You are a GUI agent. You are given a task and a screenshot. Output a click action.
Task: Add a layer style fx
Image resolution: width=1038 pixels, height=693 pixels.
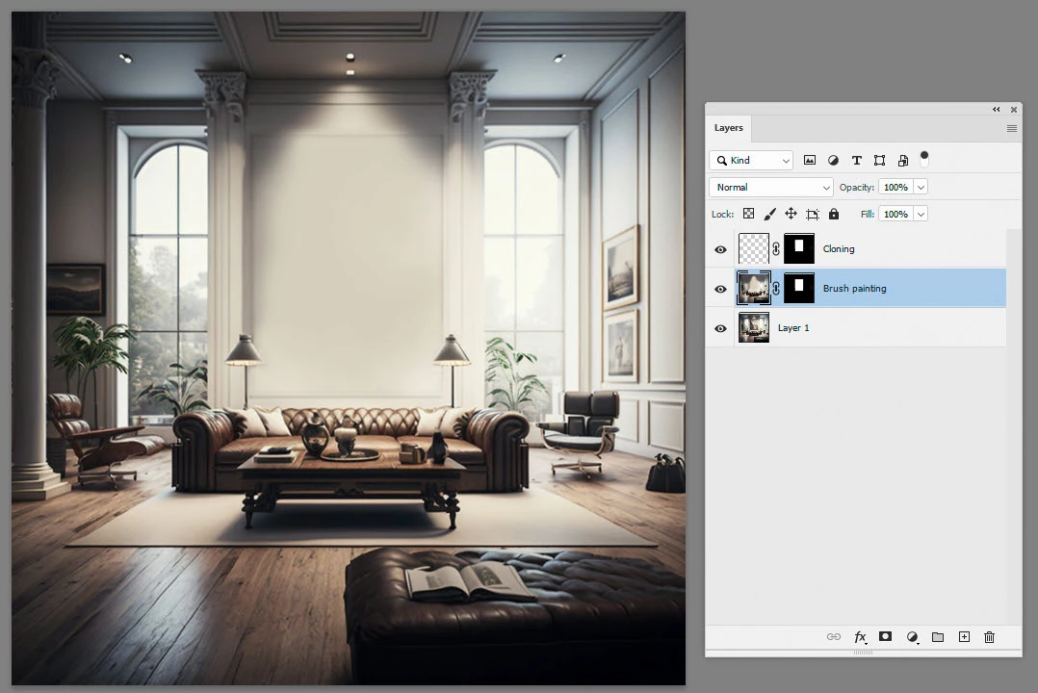(x=860, y=637)
